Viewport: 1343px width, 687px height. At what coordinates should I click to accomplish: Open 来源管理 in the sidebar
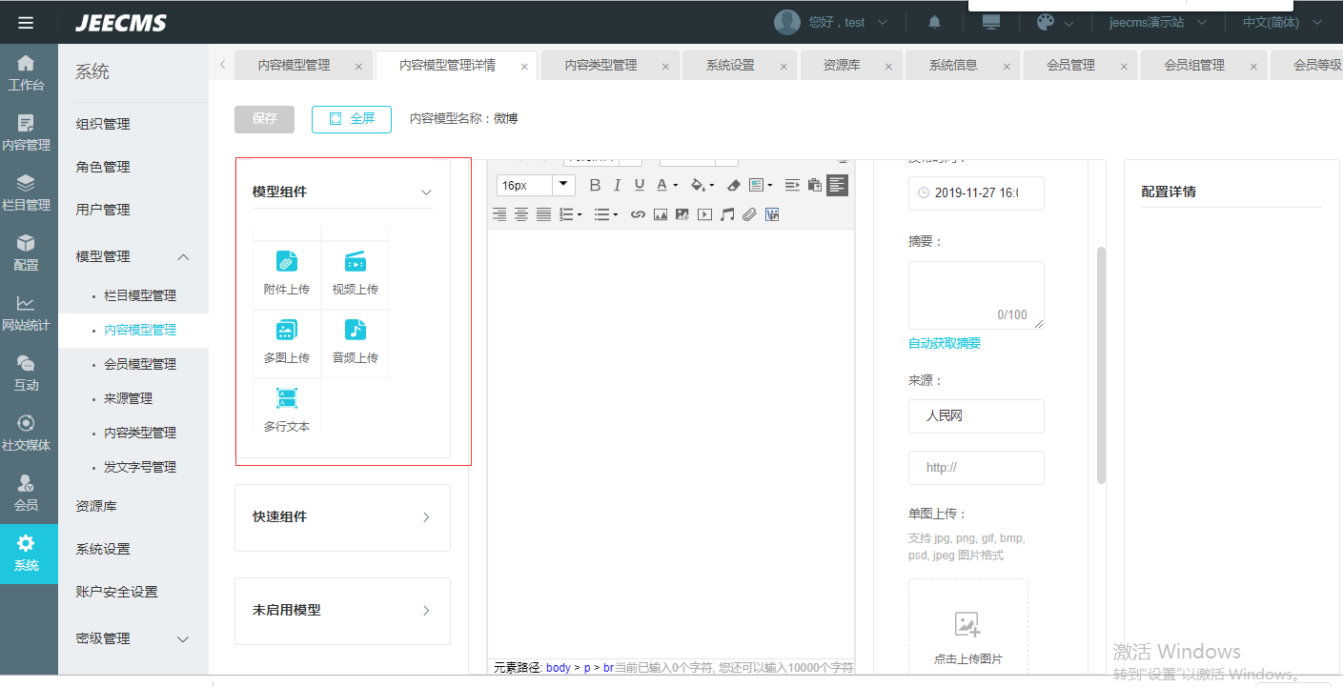[x=128, y=398]
